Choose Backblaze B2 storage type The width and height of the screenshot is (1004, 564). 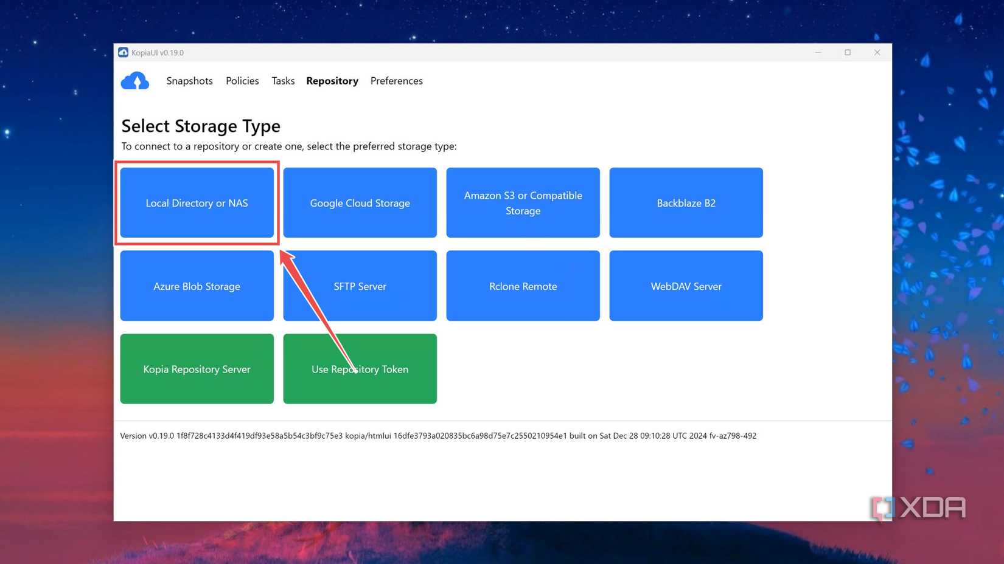pyautogui.click(x=686, y=203)
